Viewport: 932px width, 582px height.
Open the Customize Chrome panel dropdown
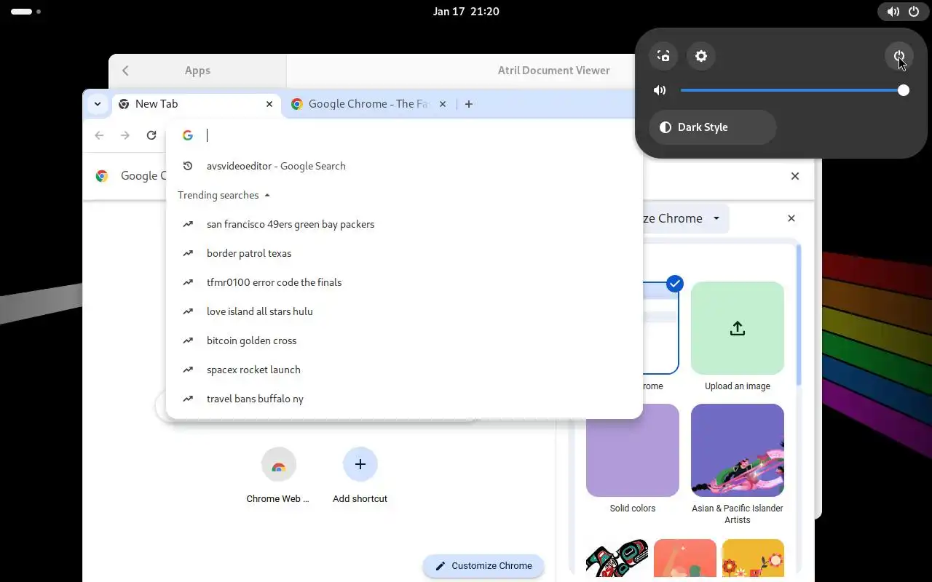pos(716,218)
